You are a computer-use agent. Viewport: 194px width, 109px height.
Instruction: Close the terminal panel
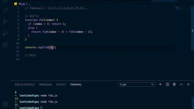(x=188, y=84)
